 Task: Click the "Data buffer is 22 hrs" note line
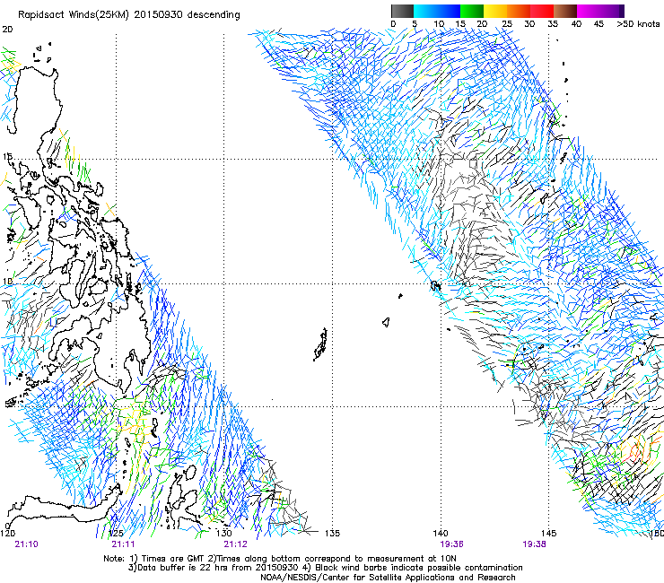coord(325,568)
